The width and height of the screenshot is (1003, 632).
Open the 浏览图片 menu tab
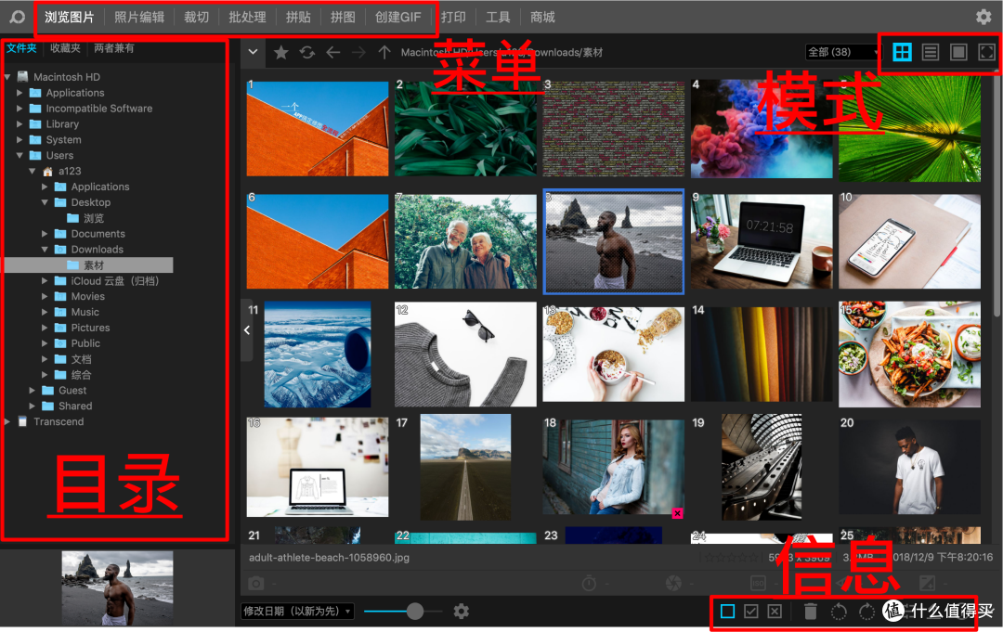(69, 18)
